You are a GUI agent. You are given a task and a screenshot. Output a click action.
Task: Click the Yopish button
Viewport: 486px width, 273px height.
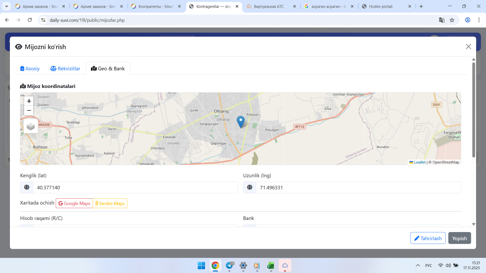[459, 238]
